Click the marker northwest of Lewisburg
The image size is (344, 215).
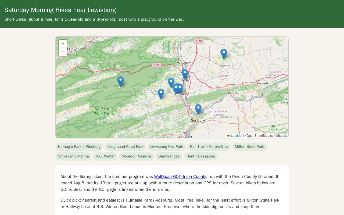coord(171,83)
